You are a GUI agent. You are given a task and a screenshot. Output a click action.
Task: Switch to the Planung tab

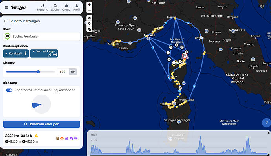coord(42,7)
